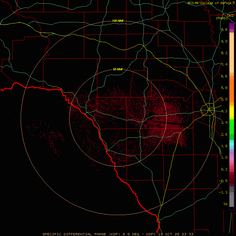Click the -0.5 value on the color scale
This screenshot has width=236, height=236.
(223, 181)
